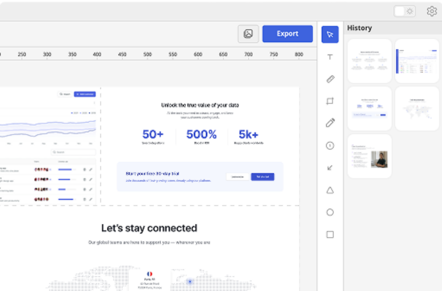Screen dimensions: 442x291
Task: Click the image icon beside Export
Action: (x=248, y=34)
